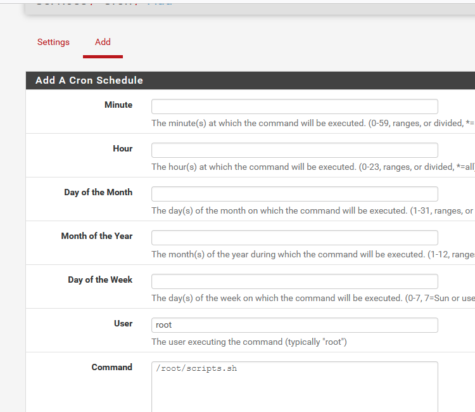Click the User label
This screenshot has height=412, width=475.
point(123,323)
